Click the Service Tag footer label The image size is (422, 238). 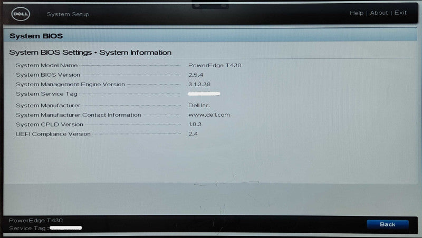click(x=28, y=229)
